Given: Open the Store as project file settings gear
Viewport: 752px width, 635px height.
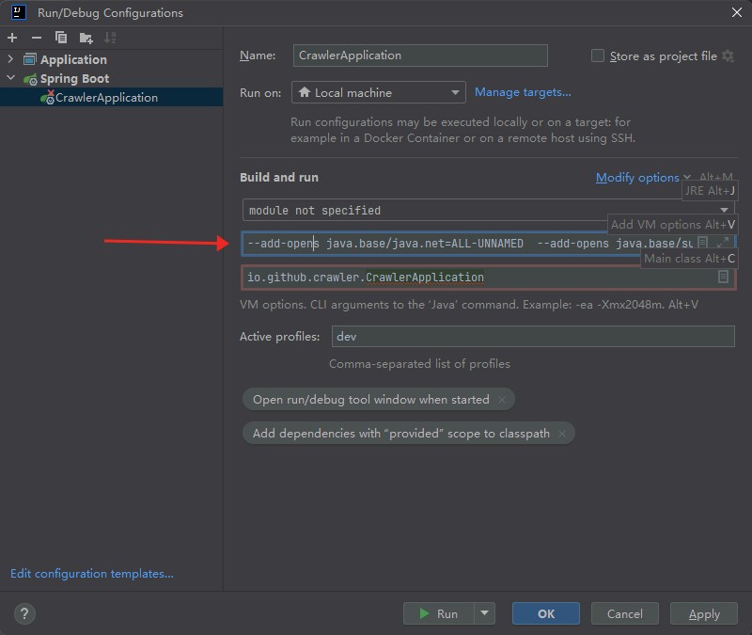Looking at the screenshot, I should click(x=727, y=56).
